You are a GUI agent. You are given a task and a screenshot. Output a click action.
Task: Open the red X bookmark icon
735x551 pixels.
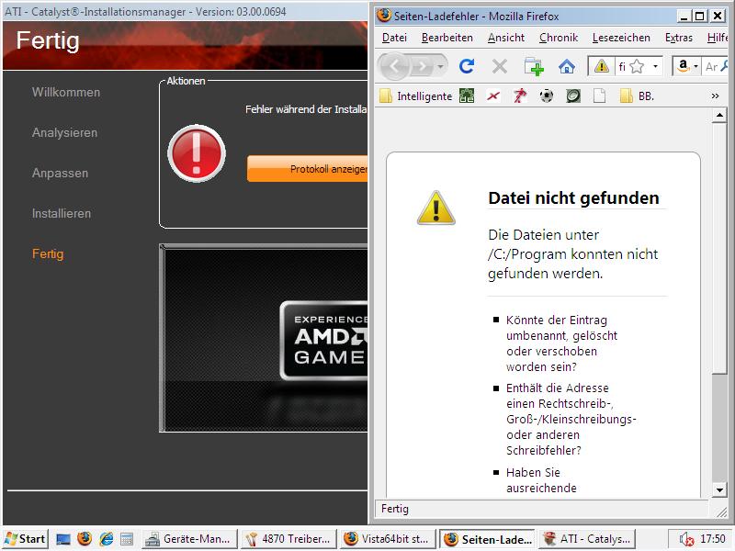(493, 96)
